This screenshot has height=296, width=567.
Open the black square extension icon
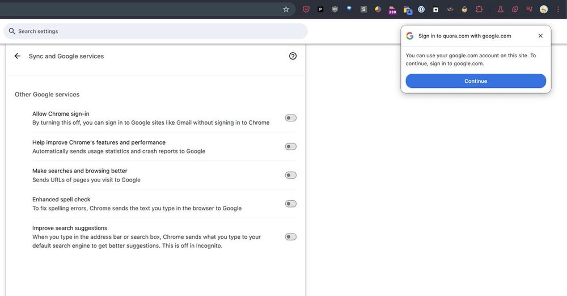click(x=435, y=10)
